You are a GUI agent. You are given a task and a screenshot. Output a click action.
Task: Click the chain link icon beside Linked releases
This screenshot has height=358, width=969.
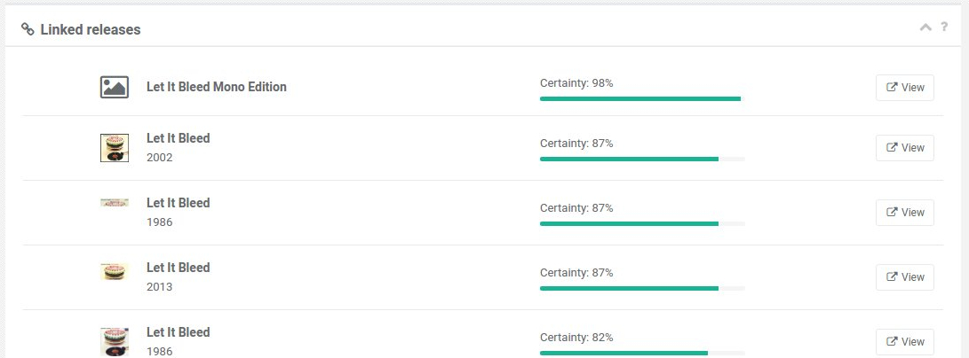point(28,29)
